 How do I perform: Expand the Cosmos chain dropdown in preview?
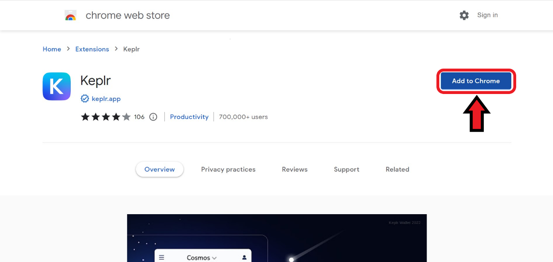click(x=202, y=258)
